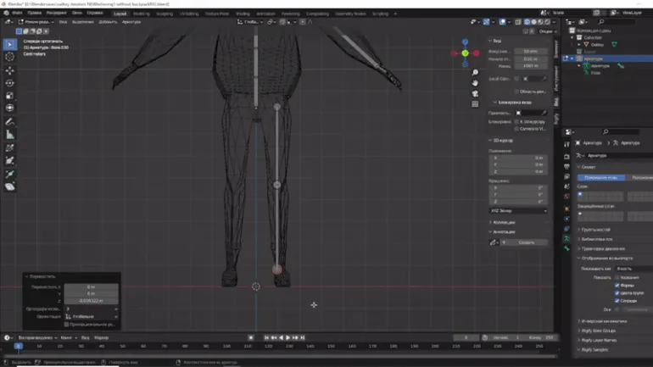Viewport: 653px width, 367px height.
Task: Expand the Rigify Bone Groups panel
Action: [598, 331]
